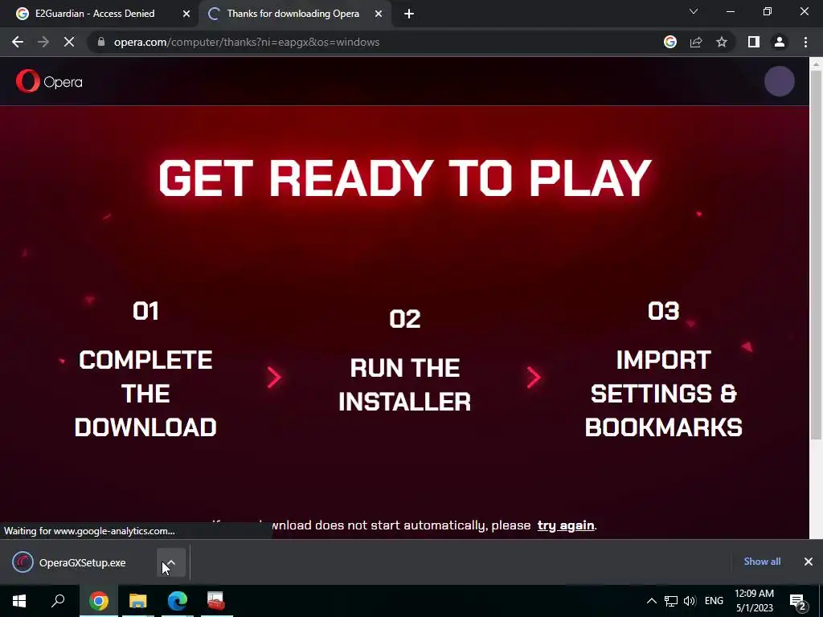Share this page icon
This screenshot has height=617, width=823.
click(x=696, y=42)
